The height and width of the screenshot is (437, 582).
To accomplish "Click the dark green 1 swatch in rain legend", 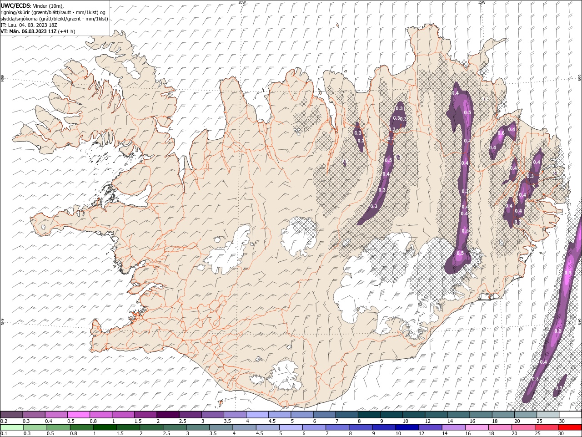I will click(105, 427).
